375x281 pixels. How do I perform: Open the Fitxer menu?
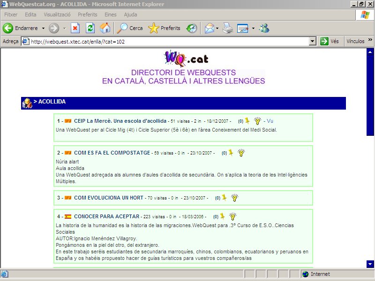point(11,15)
